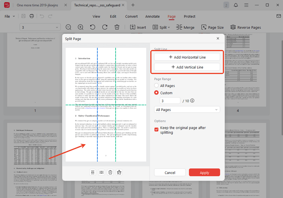The width and height of the screenshot is (283, 198).
Task: Clear all split lines icon
Action: 119,172
